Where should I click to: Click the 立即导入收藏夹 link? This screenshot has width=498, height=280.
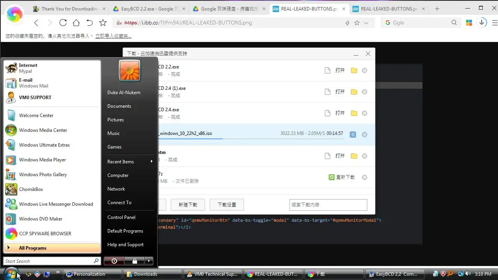(114, 36)
